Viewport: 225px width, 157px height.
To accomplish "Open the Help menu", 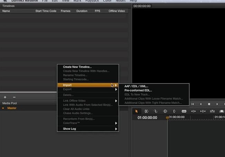I will [133, 1].
